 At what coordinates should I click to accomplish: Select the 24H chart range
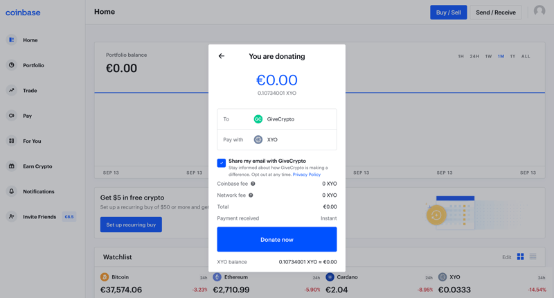[x=474, y=56]
